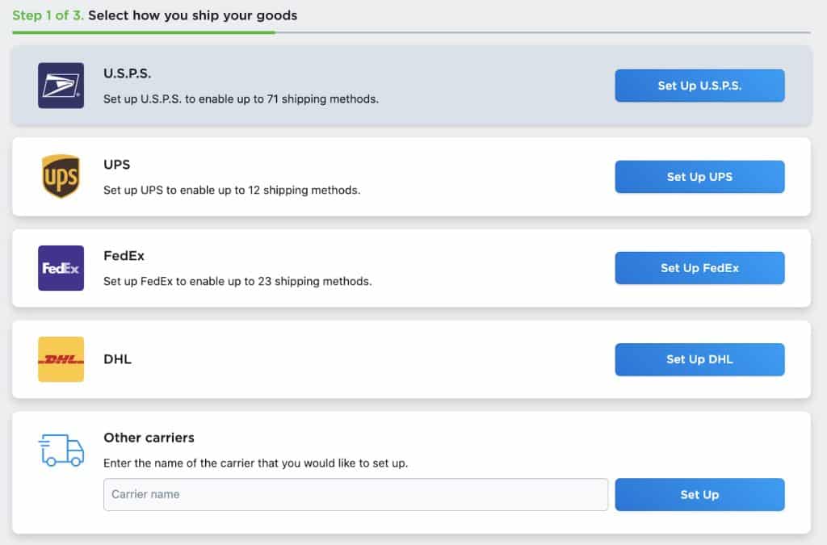Click the delivery truck icon

pyautogui.click(x=60, y=452)
